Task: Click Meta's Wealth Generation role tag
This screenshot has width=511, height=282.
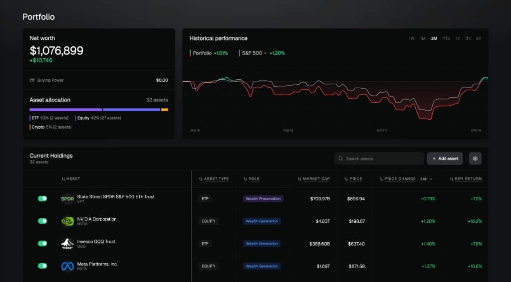Action: pyautogui.click(x=261, y=266)
